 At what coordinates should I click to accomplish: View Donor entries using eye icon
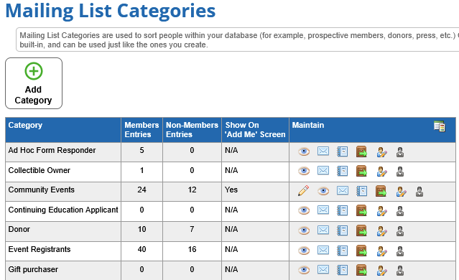pyautogui.click(x=304, y=230)
